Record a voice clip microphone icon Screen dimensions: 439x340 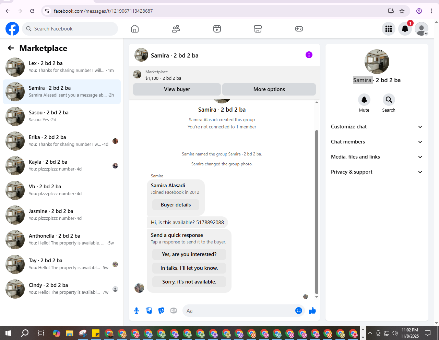(x=137, y=311)
